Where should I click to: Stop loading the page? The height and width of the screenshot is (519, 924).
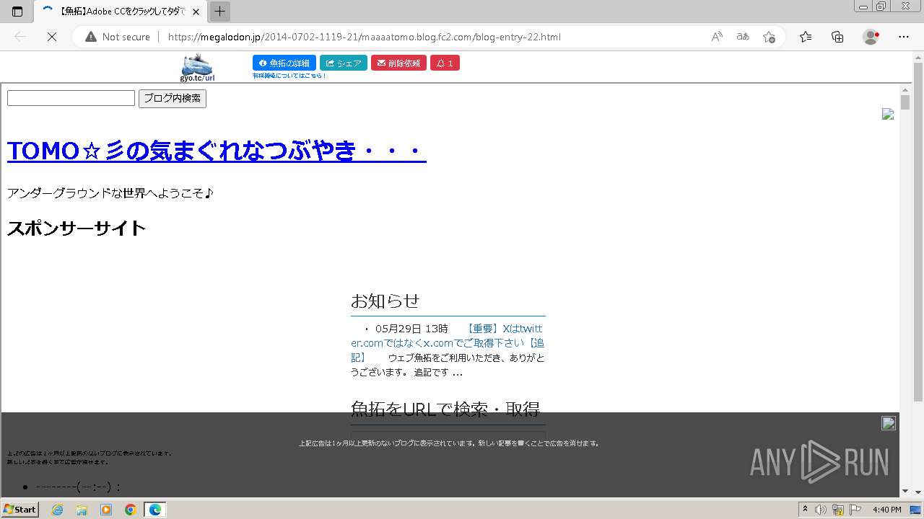(x=51, y=37)
